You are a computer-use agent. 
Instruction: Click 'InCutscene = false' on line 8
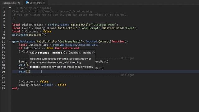point(37,31)
